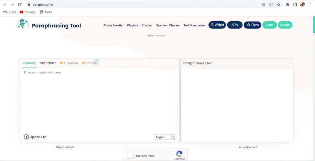
Task: Open the English language dropdown
Action: [165, 137]
